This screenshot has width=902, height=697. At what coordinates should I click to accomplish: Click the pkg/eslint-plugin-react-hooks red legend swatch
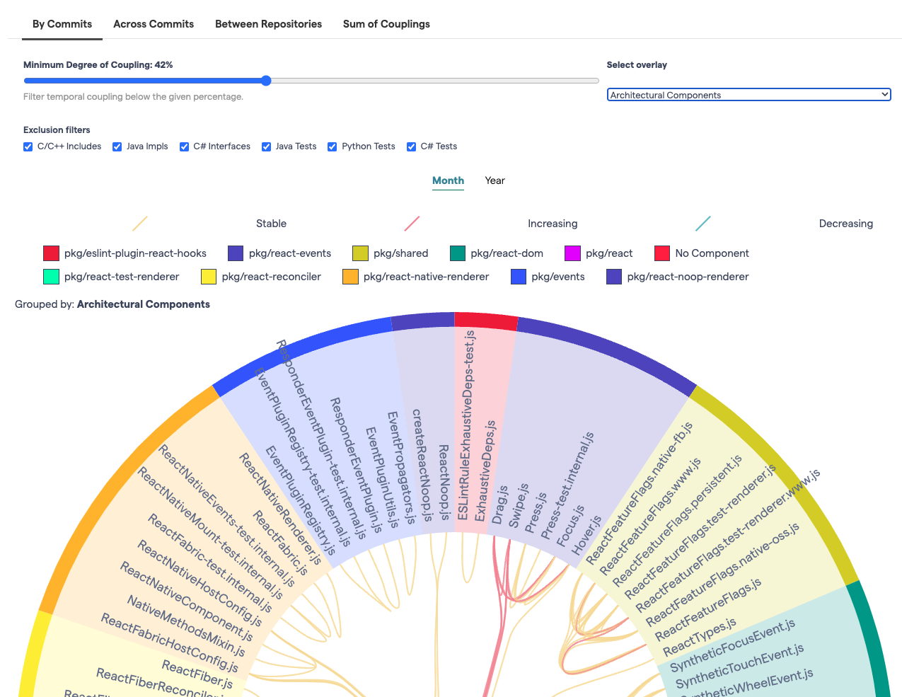click(x=51, y=253)
